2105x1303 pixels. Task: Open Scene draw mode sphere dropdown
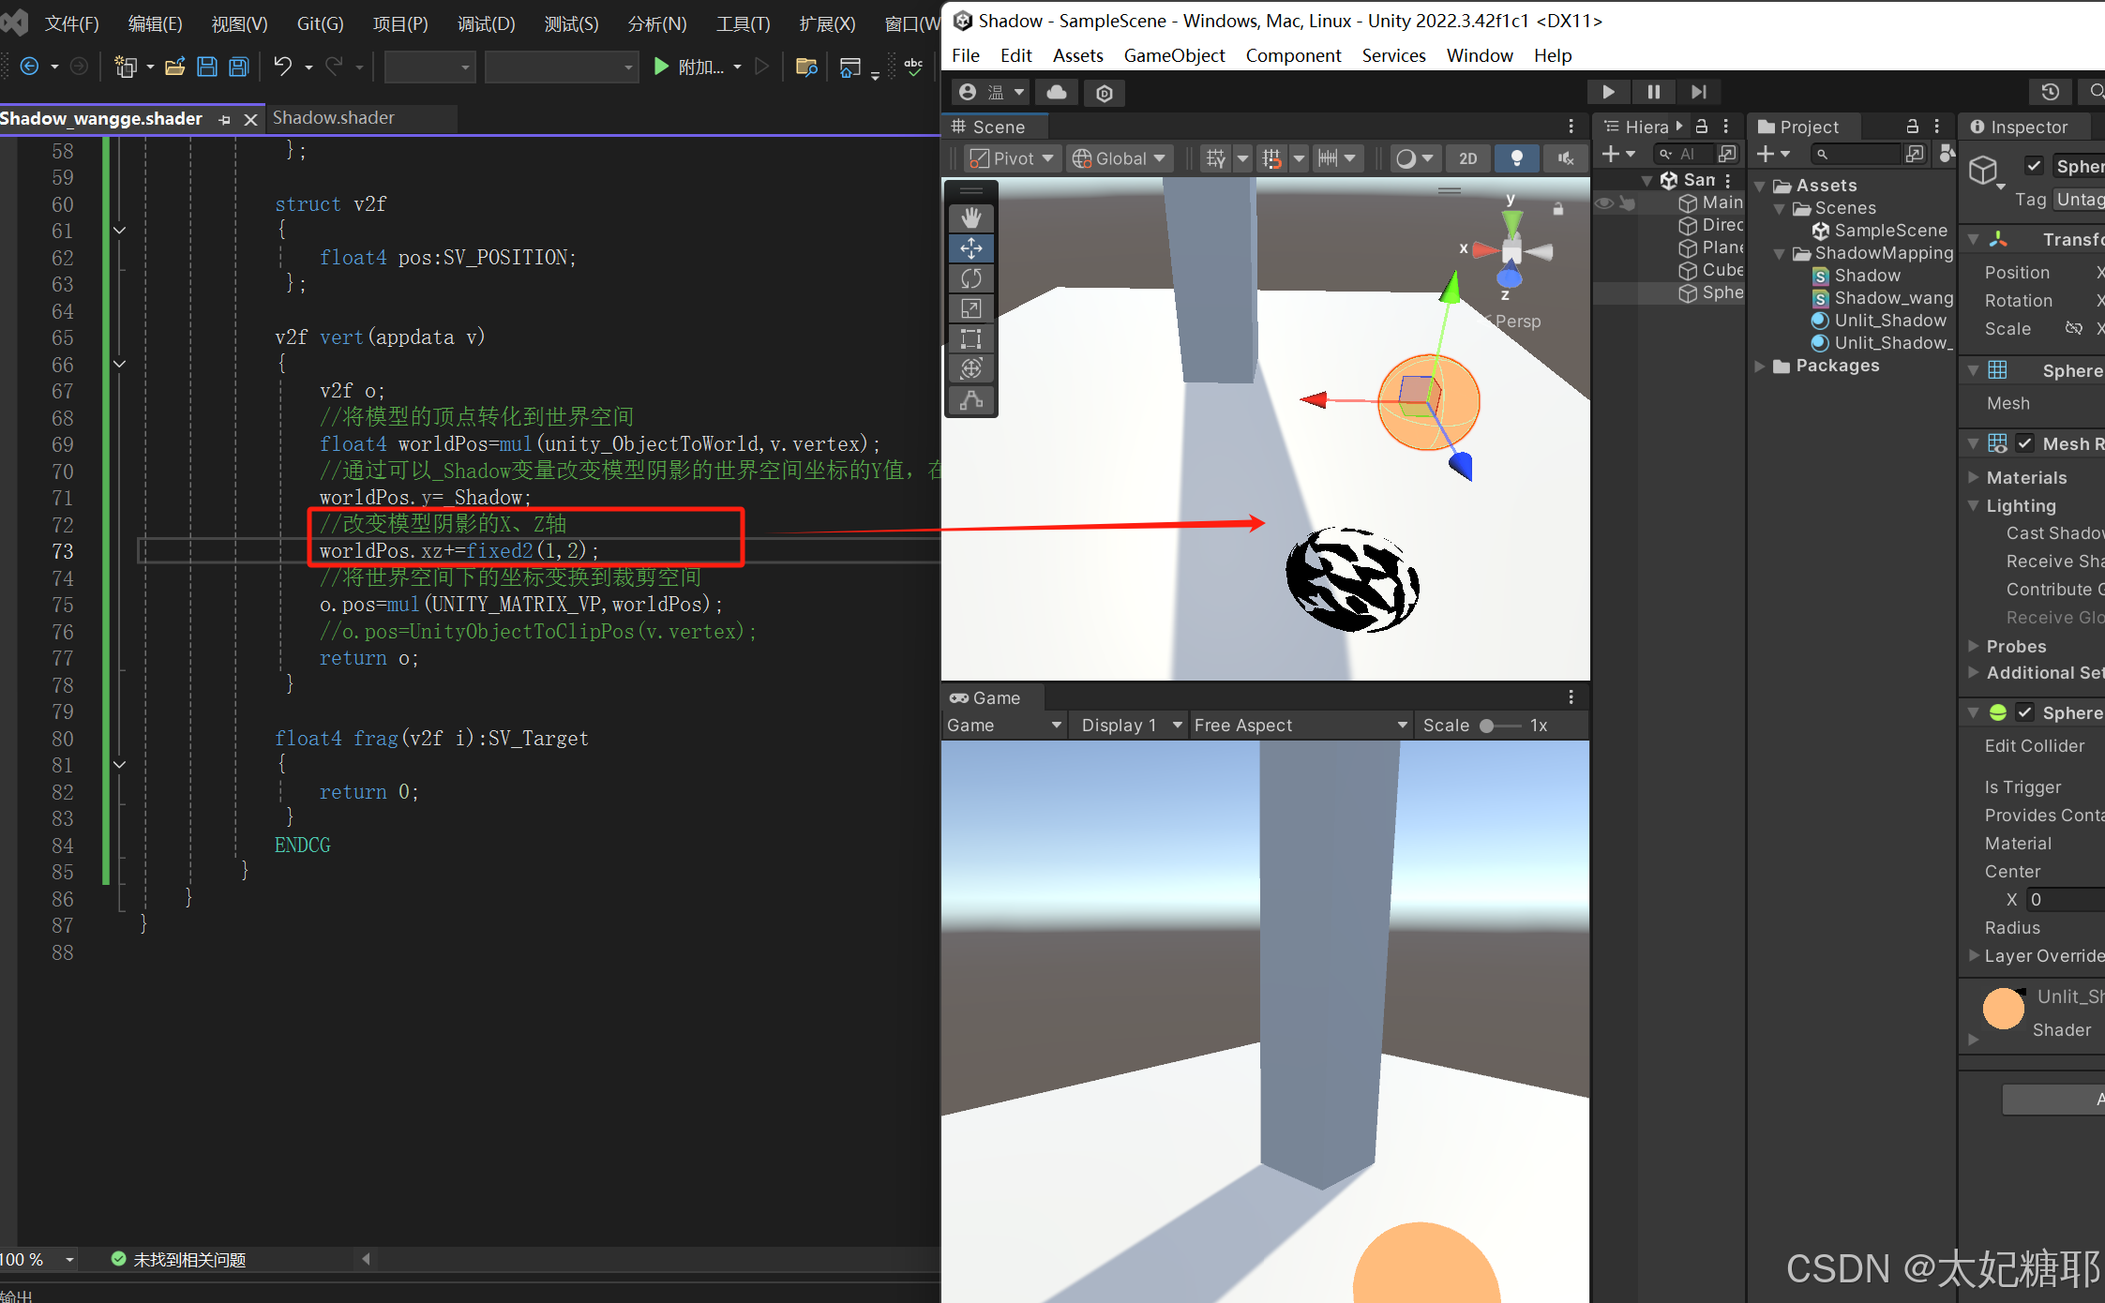click(x=1414, y=158)
